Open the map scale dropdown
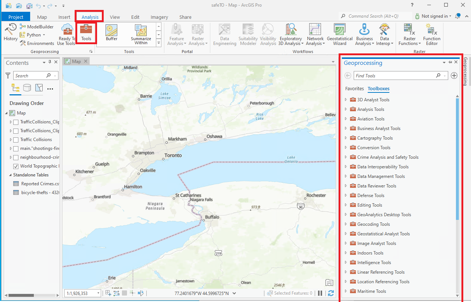Image resolution: width=471 pixels, height=302 pixels. (x=98, y=293)
